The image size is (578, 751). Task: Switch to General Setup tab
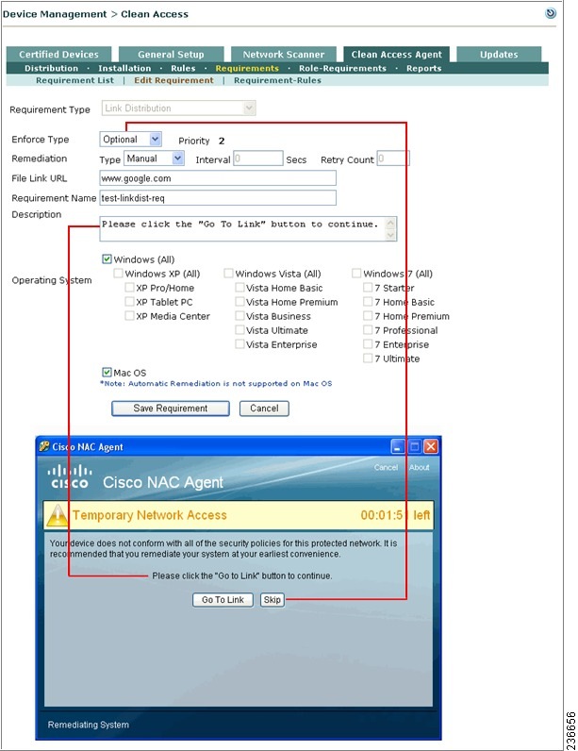(171, 54)
